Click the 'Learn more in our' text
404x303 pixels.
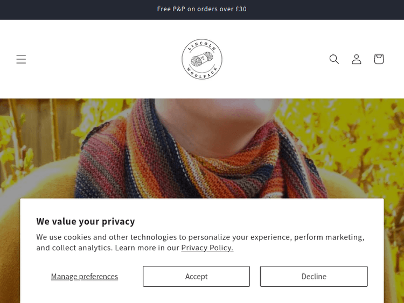pyautogui.click(x=147, y=248)
